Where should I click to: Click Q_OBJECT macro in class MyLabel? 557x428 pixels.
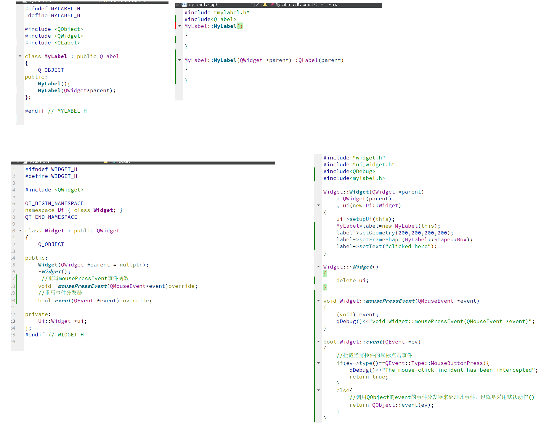pyautogui.click(x=51, y=70)
